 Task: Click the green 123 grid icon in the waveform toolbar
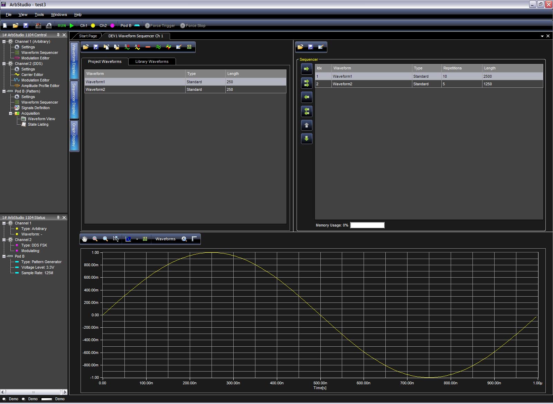tap(189, 47)
